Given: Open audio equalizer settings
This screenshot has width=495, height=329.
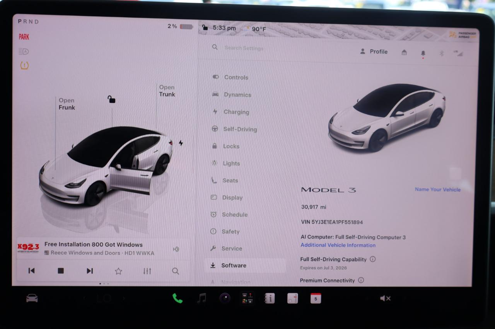Looking at the screenshot, I should click(x=147, y=271).
